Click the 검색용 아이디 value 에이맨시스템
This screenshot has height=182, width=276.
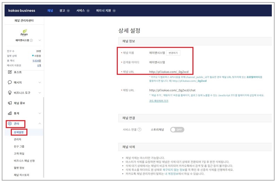pyautogui.click(x=157, y=62)
